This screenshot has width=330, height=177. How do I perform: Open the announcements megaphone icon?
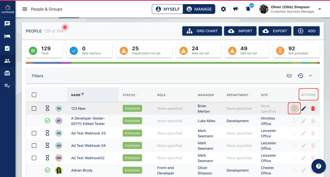(236, 9)
